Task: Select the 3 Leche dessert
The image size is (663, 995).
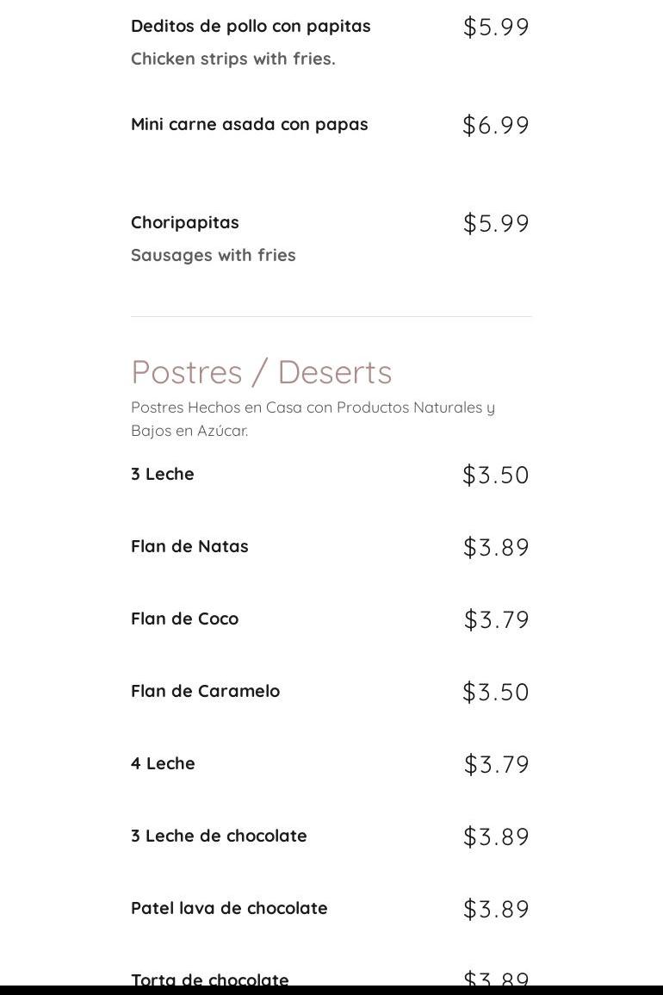Action: click(x=163, y=475)
